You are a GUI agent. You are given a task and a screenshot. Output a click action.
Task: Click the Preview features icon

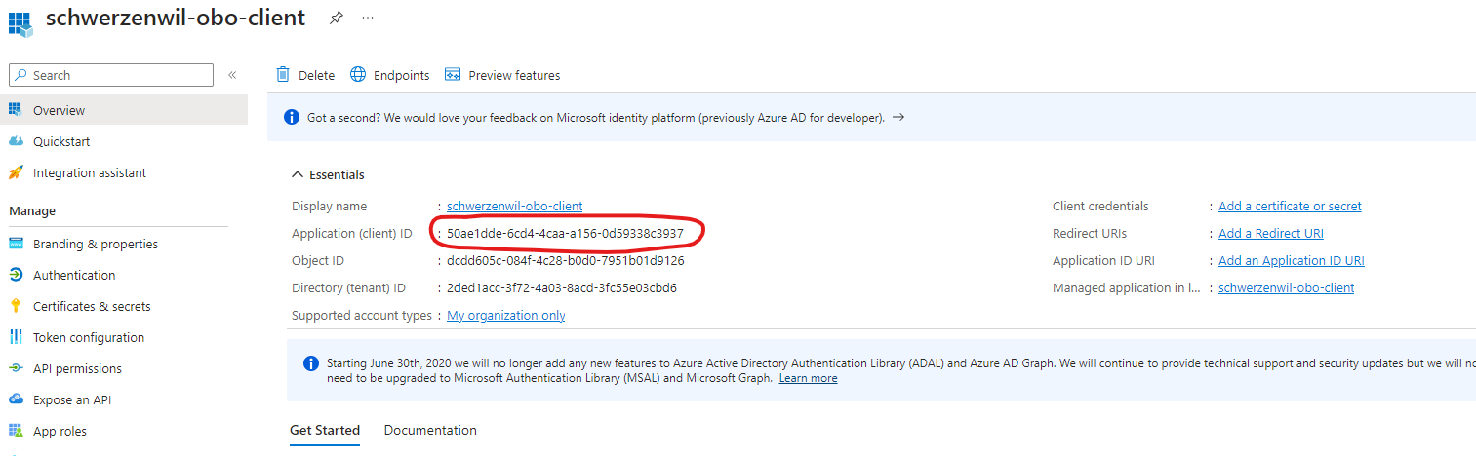click(x=453, y=75)
